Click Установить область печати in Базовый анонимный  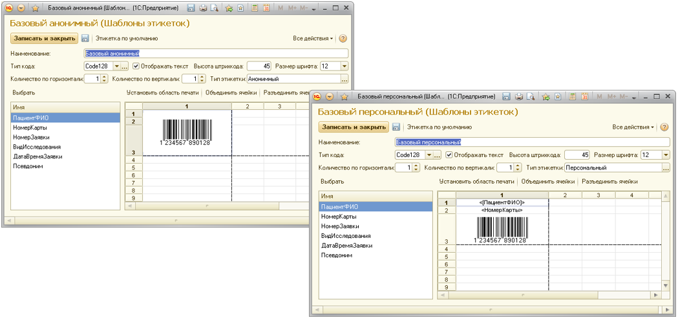(x=163, y=92)
